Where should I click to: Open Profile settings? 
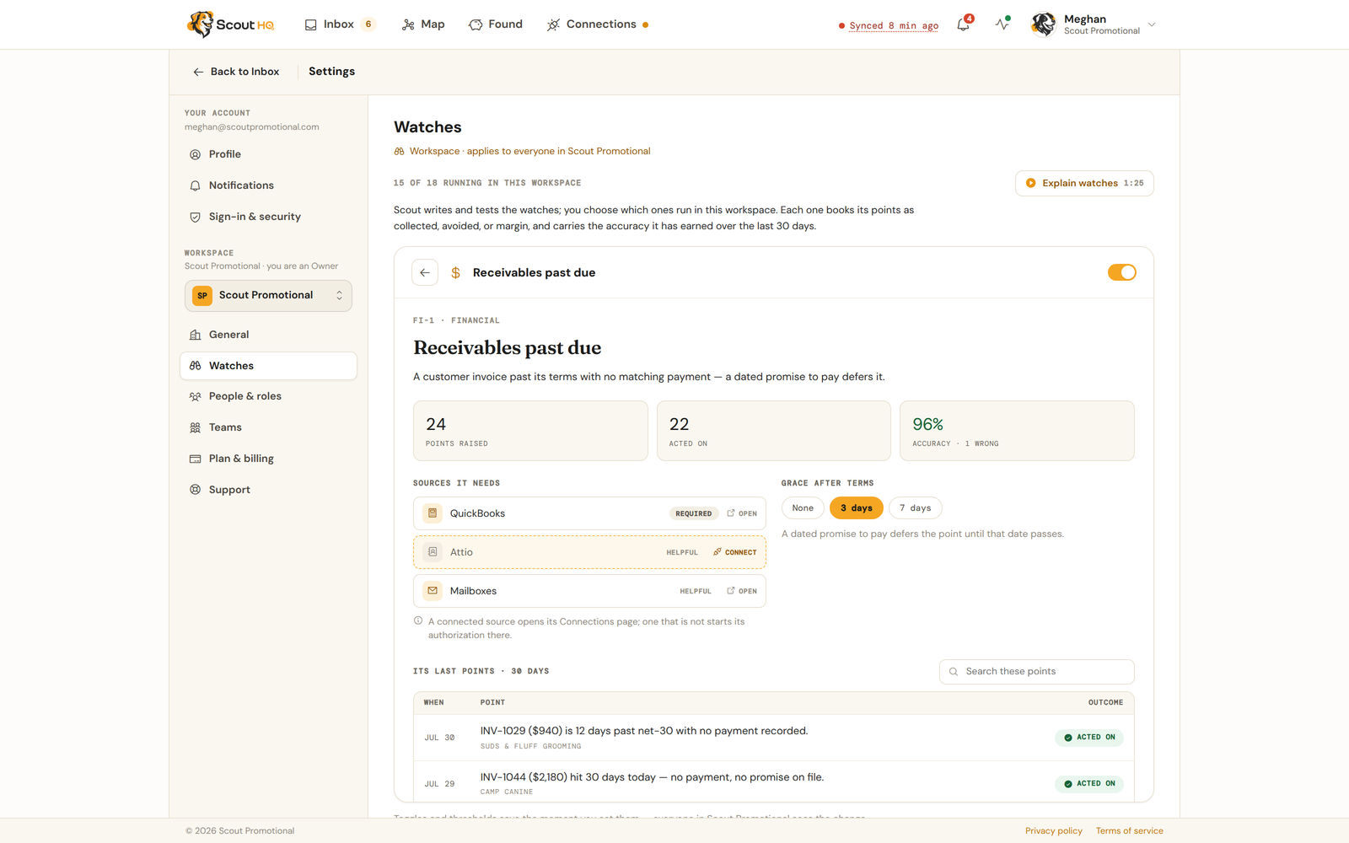[x=268, y=154]
